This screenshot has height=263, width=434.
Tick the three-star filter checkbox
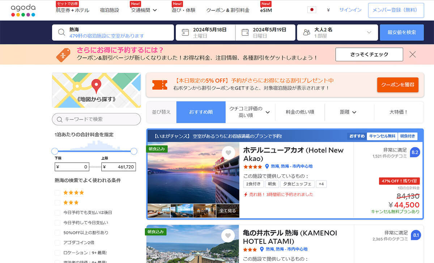57,203
